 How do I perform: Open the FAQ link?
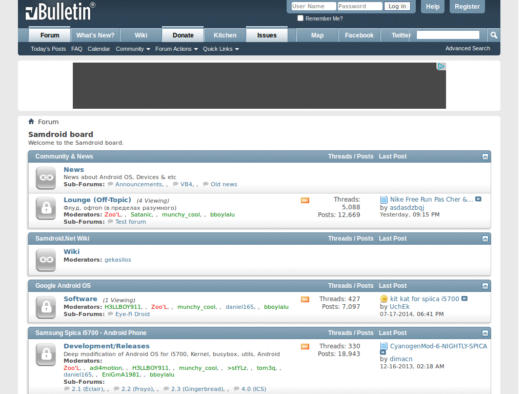[77, 49]
